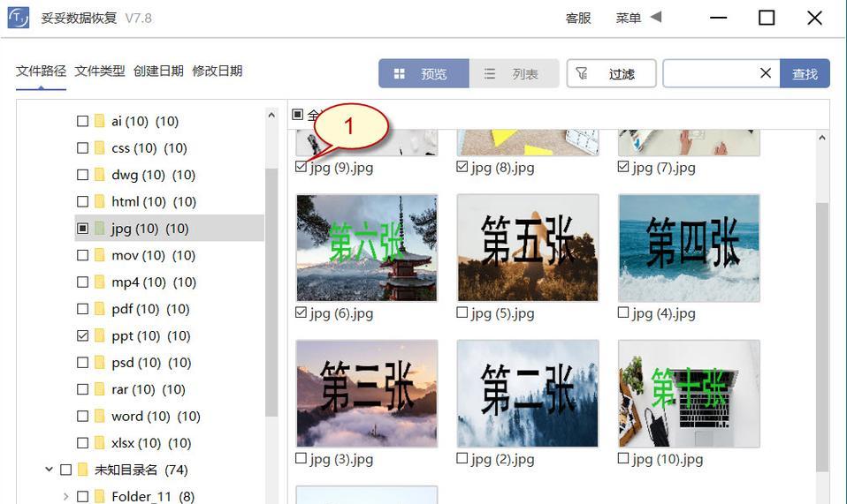Click the css folder icon

click(99, 147)
